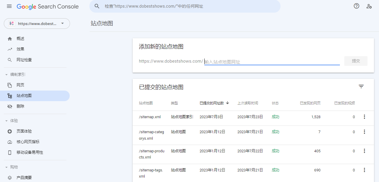This screenshot has width=379, height=182.
Task: Open more options for sitemap-categorys.xml row
Action: point(364,132)
